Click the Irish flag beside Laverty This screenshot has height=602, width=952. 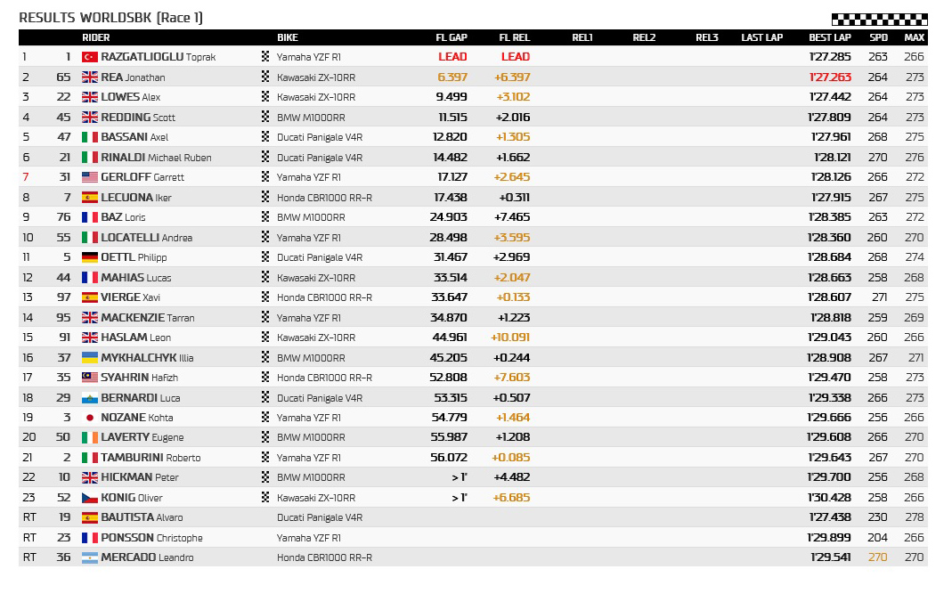(x=89, y=437)
